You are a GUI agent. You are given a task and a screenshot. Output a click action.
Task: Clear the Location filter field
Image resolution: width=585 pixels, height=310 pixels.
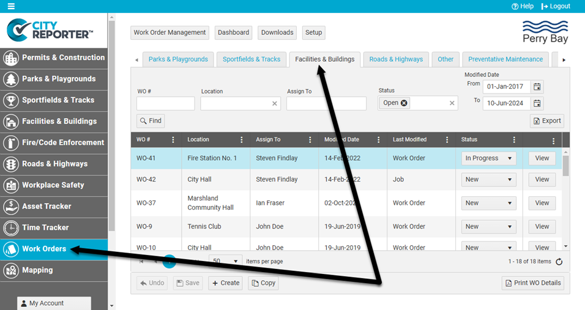[x=275, y=104]
